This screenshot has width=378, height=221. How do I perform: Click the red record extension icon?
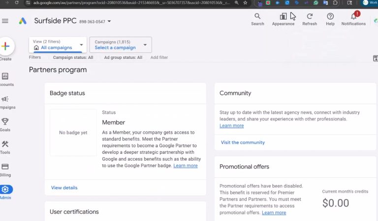(x=268, y=3)
